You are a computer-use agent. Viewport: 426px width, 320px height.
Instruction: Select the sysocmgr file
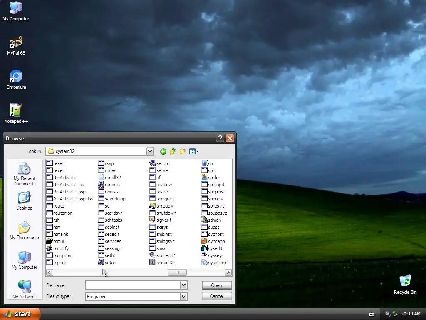pyautogui.click(x=214, y=262)
